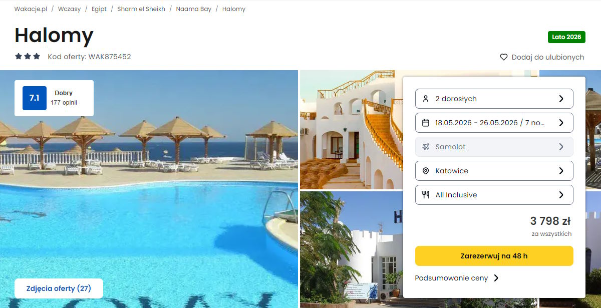The height and width of the screenshot is (308, 601).
Task: Open the All Inclusive board type selector
Action: pos(494,195)
